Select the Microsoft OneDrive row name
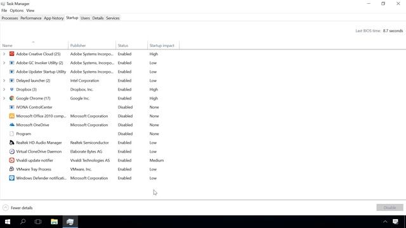This screenshot has height=228, width=406. (32, 125)
